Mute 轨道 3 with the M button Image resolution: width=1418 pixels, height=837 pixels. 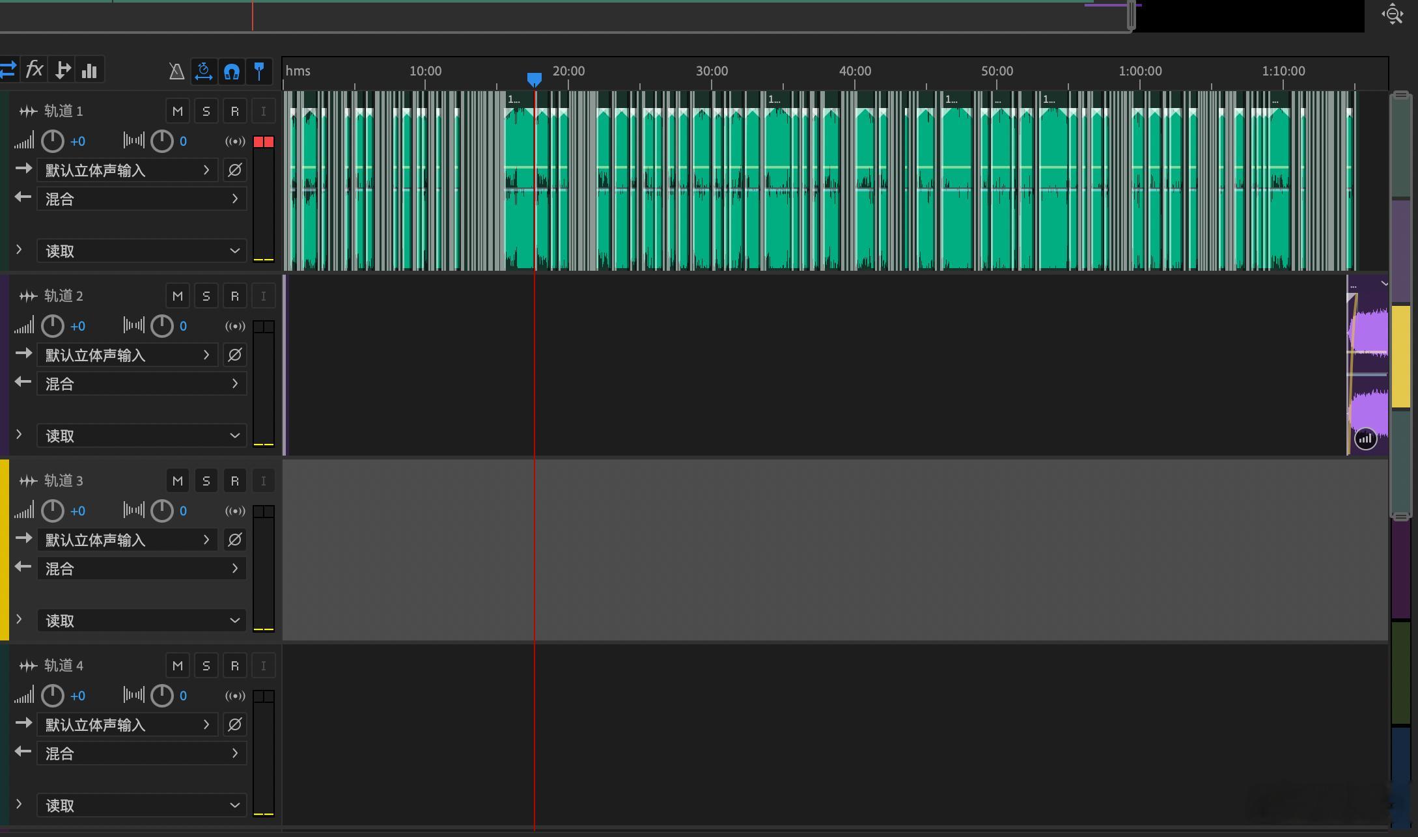tap(178, 481)
